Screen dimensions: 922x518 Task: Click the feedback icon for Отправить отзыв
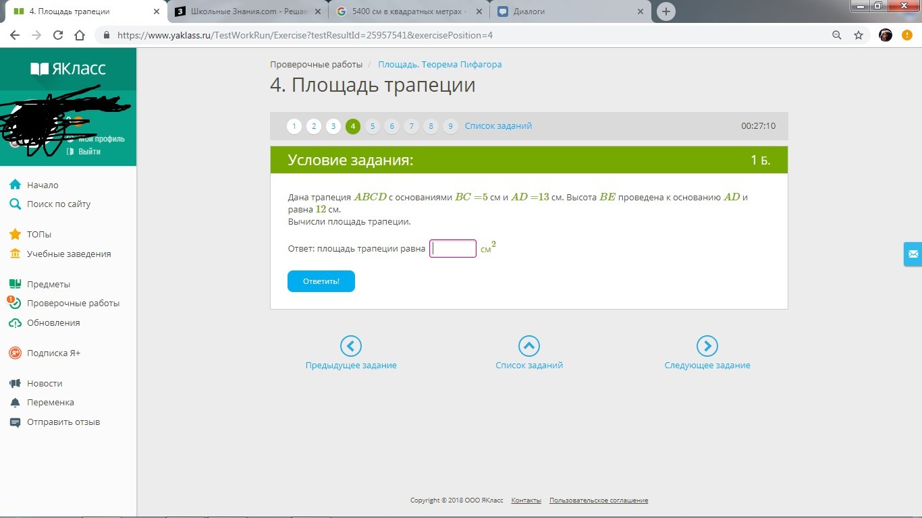click(15, 422)
